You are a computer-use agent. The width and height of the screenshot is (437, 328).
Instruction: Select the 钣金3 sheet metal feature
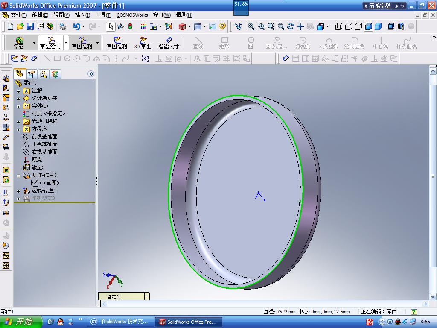point(38,167)
